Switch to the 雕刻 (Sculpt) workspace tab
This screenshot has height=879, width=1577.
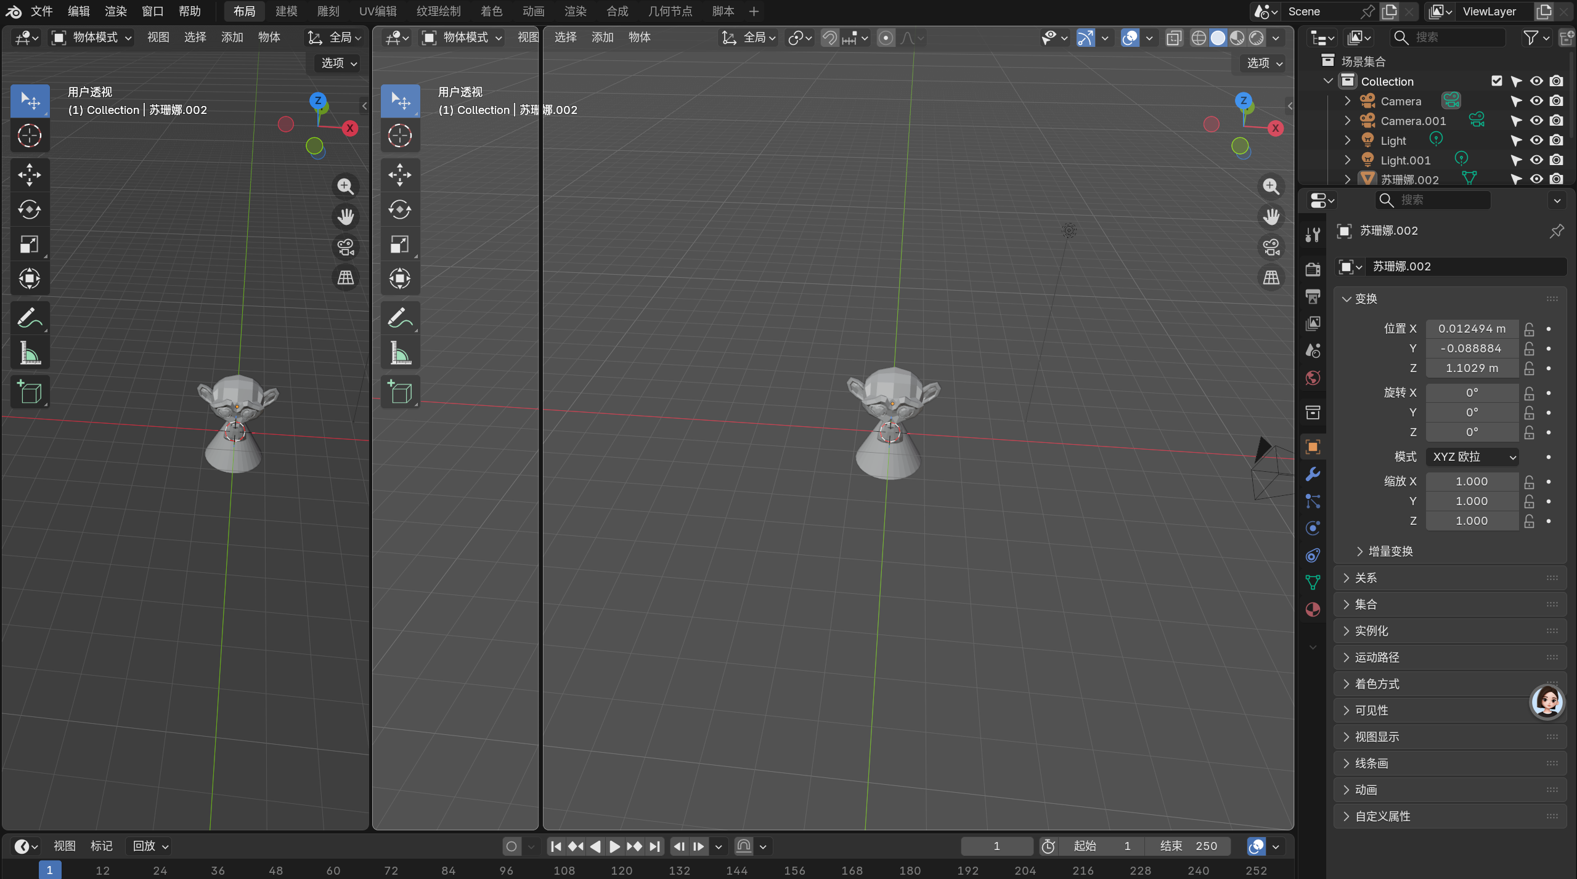point(328,11)
